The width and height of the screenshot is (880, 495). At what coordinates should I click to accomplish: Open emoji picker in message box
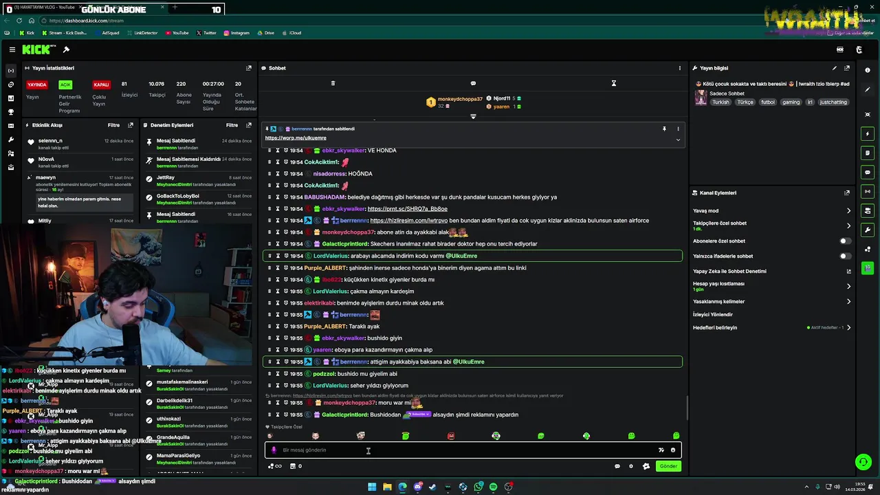coord(673,450)
